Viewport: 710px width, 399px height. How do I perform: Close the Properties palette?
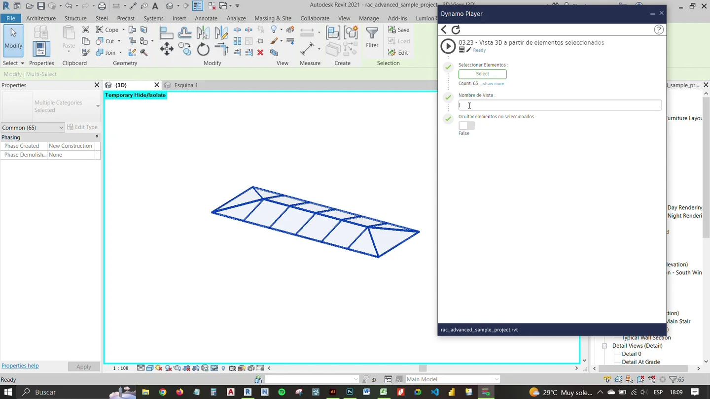click(97, 85)
